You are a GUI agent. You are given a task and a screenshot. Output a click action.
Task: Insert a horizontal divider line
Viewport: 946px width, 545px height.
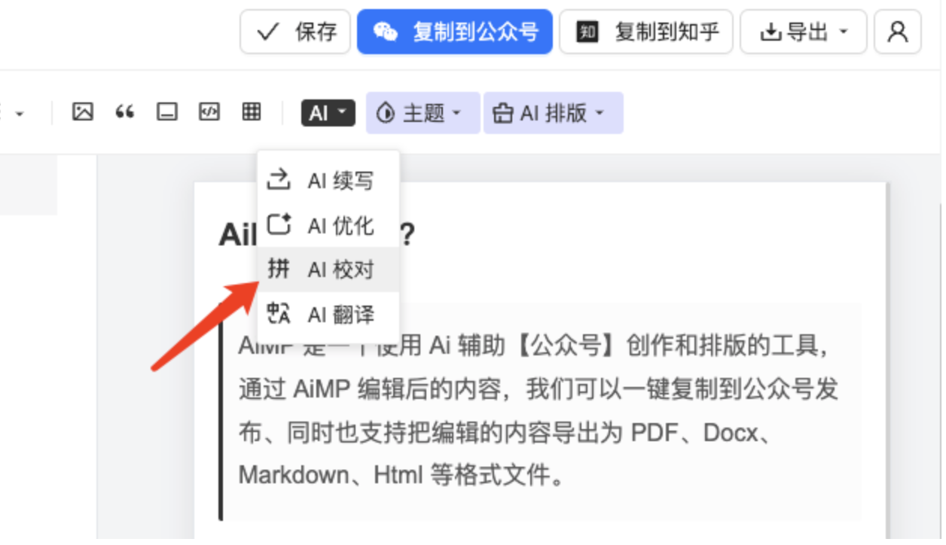click(x=166, y=113)
